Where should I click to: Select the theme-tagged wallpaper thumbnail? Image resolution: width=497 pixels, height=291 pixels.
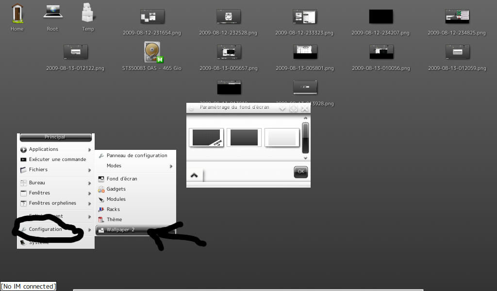pos(206,137)
